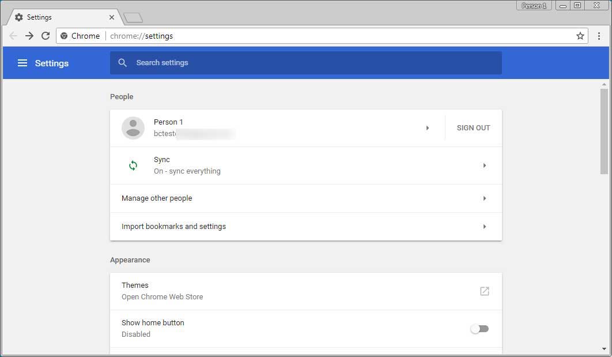Viewport: 612px width, 357px height.
Task: Click the 'Show home button' label
Action: pos(153,322)
